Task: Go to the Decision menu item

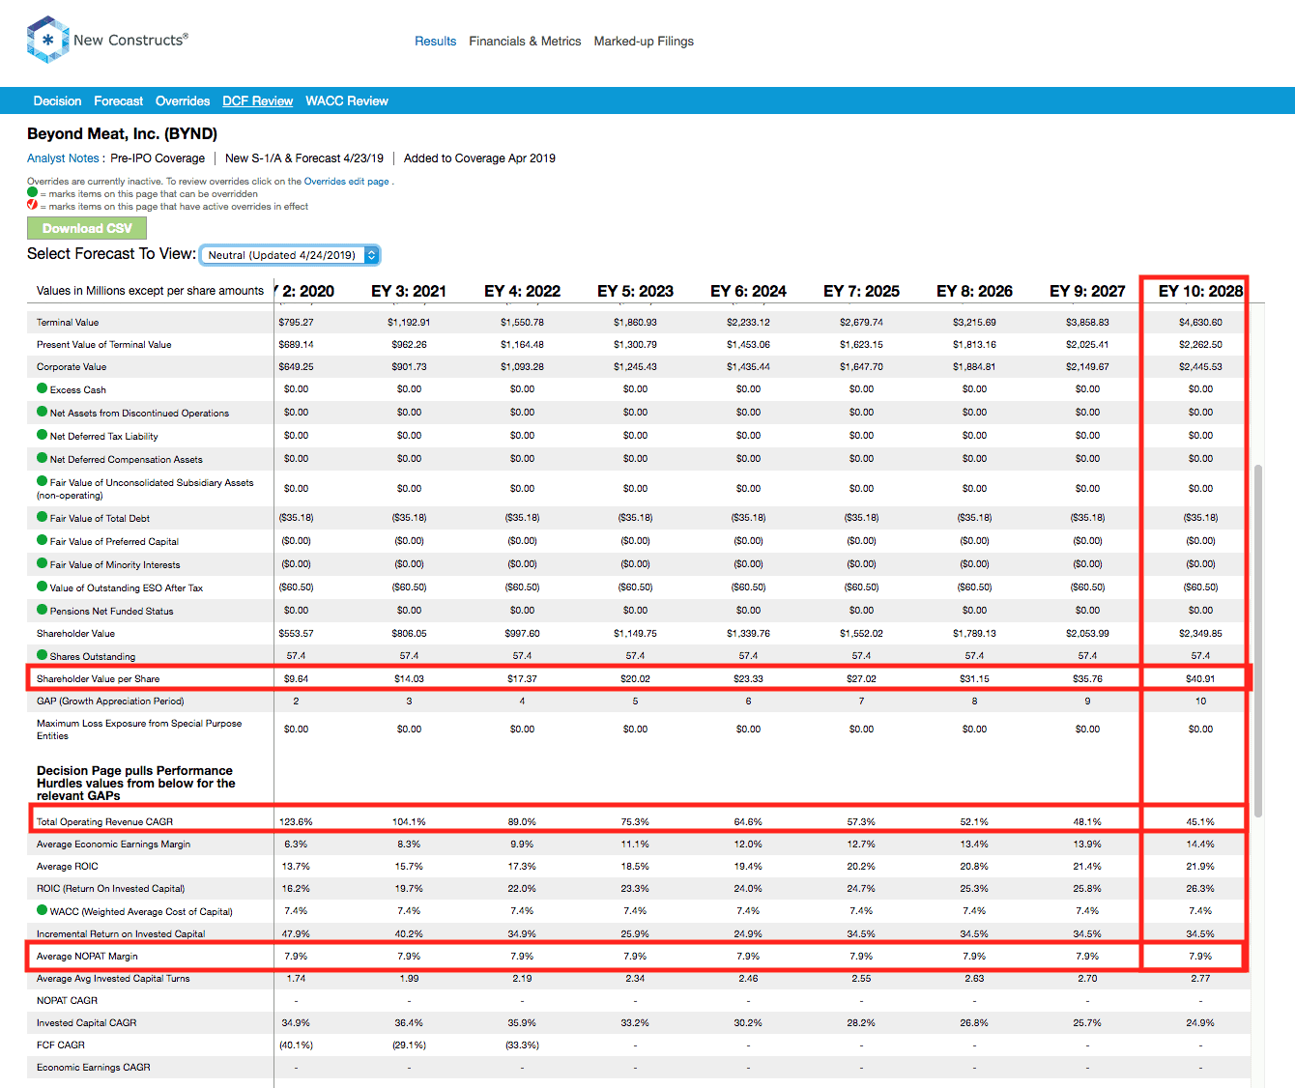Action: [57, 100]
